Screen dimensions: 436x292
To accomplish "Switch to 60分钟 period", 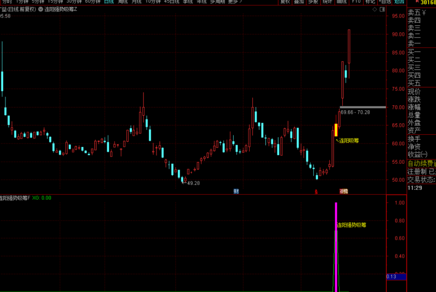I will [93, 2].
